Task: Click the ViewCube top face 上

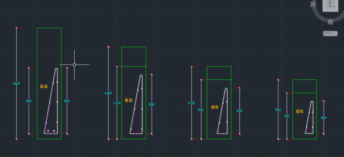Action: [330, 5]
